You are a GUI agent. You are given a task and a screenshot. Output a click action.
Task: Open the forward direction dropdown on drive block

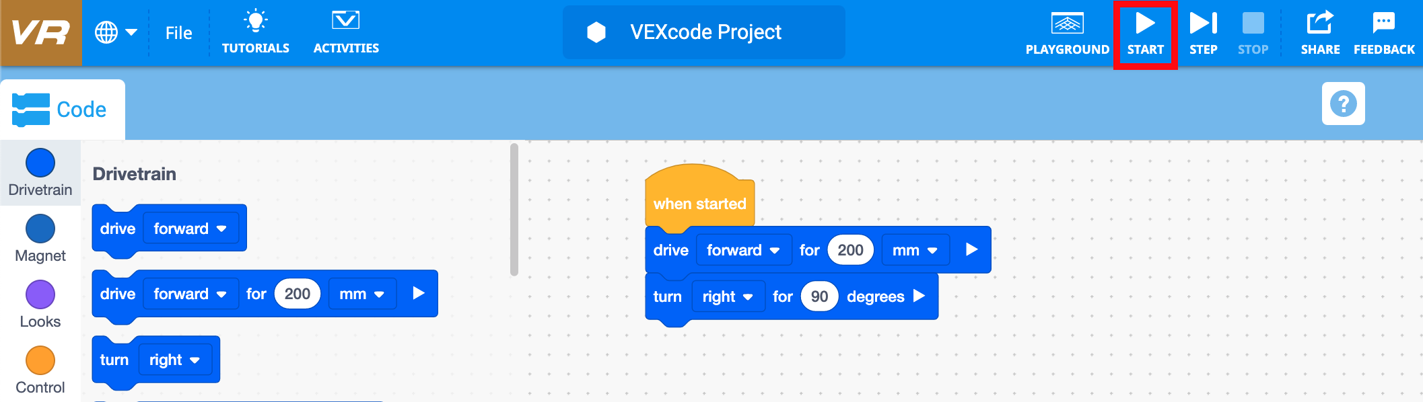[x=744, y=249]
